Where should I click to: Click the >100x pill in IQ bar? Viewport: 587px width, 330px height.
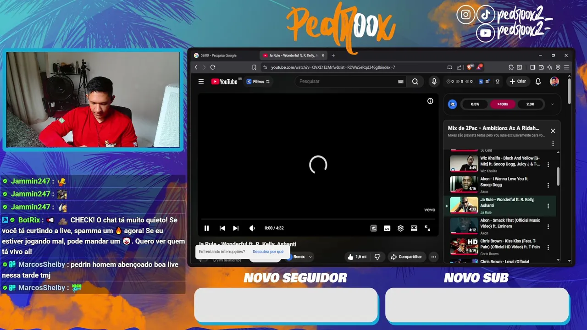tap(503, 104)
